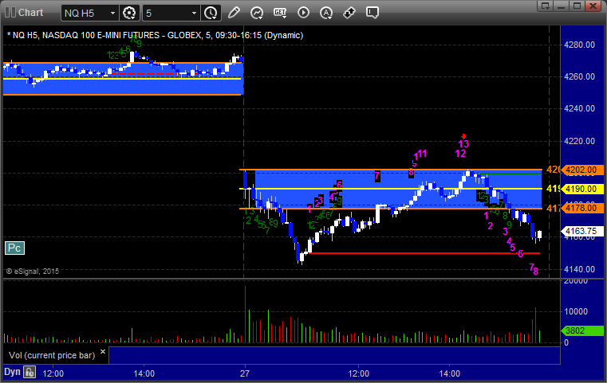Close the Vol (current price bar) tab
607x383 pixels.
[103, 352]
